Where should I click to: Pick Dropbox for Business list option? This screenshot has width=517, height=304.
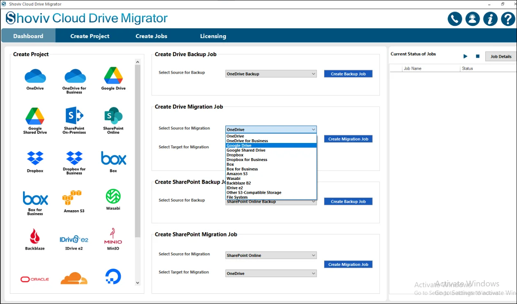[271, 160]
